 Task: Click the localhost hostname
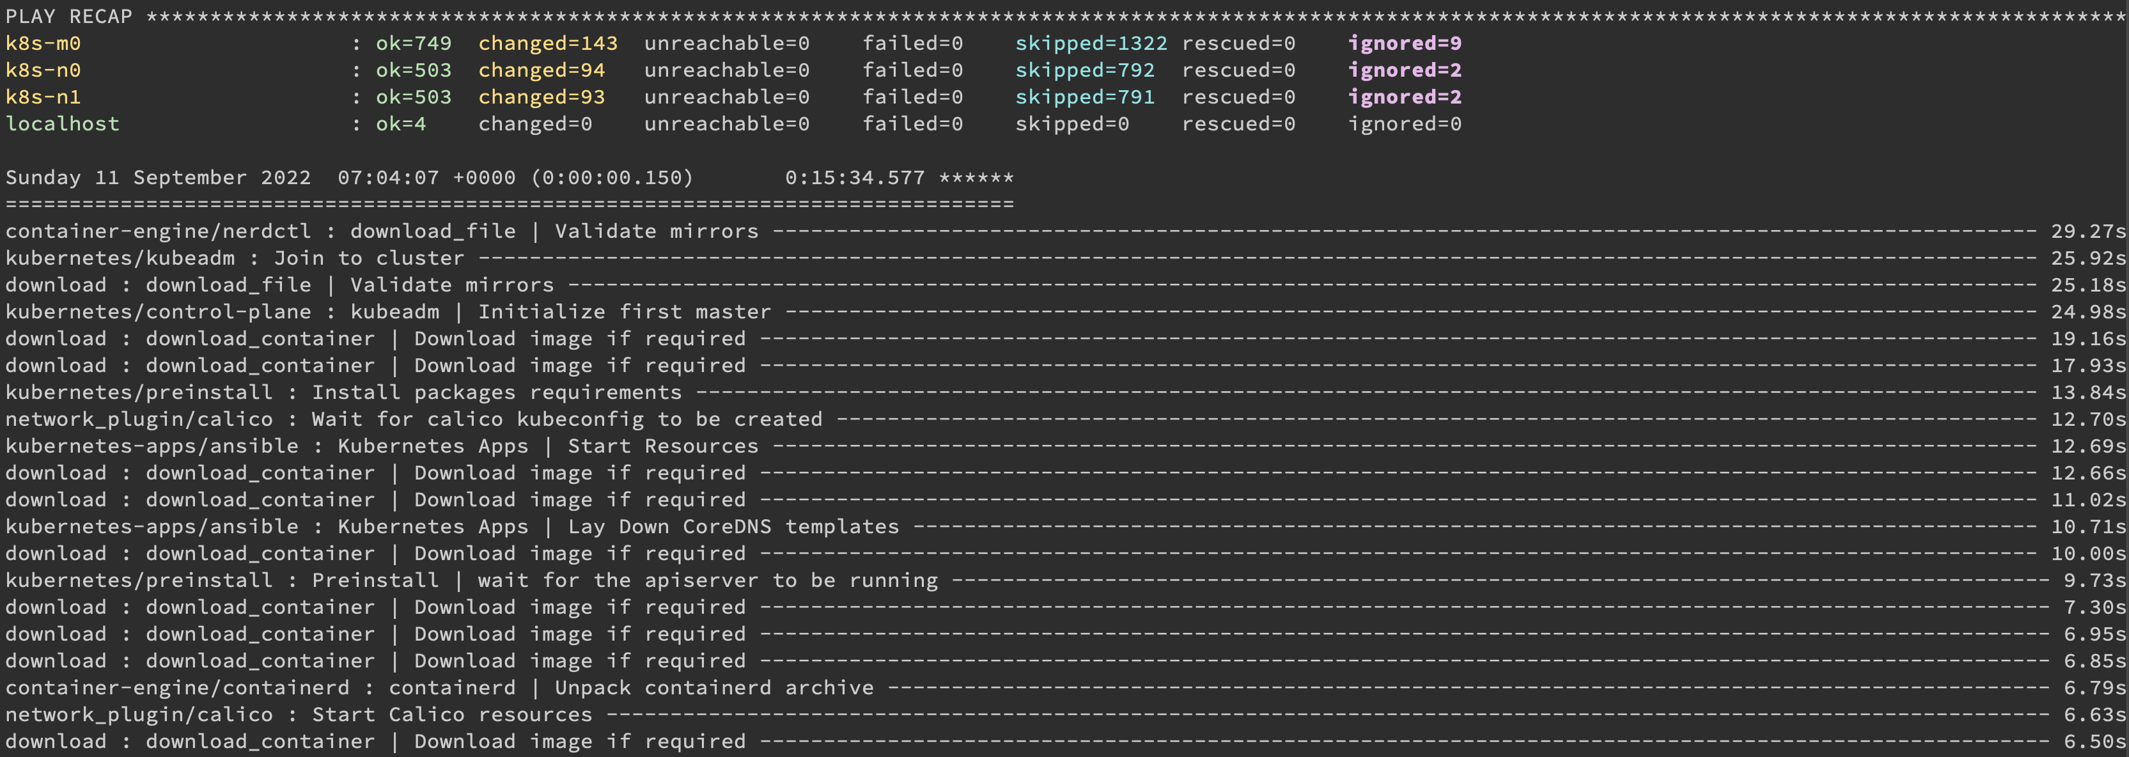(x=62, y=124)
